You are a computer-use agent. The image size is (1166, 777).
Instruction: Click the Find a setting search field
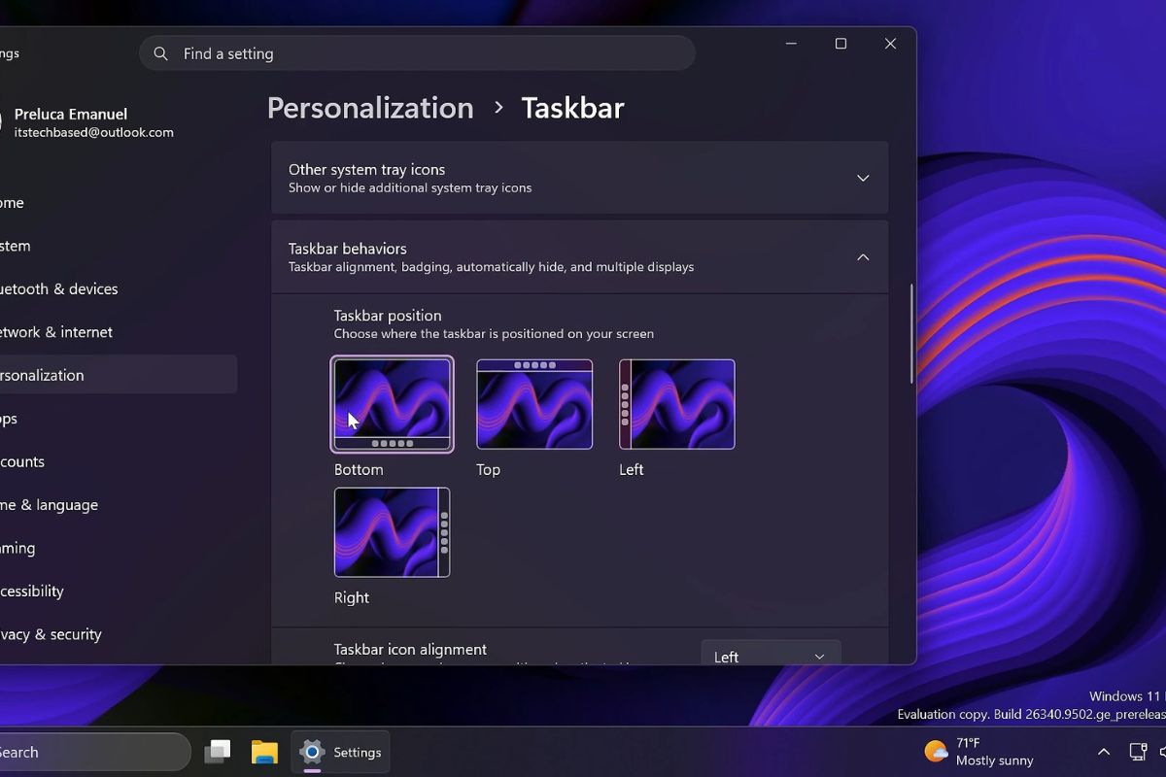click(x=417, y=53)
